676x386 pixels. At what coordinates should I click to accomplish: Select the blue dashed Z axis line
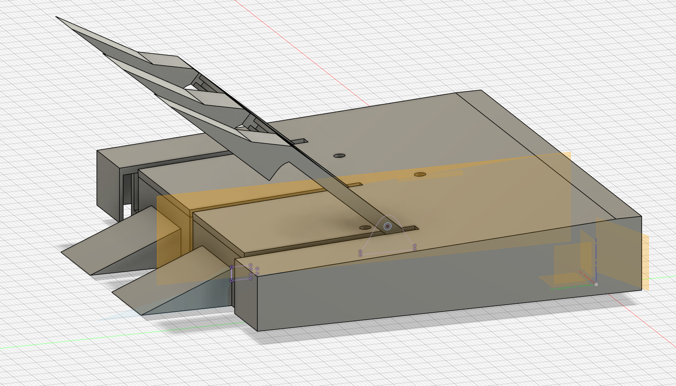click(x=596, y=259)
